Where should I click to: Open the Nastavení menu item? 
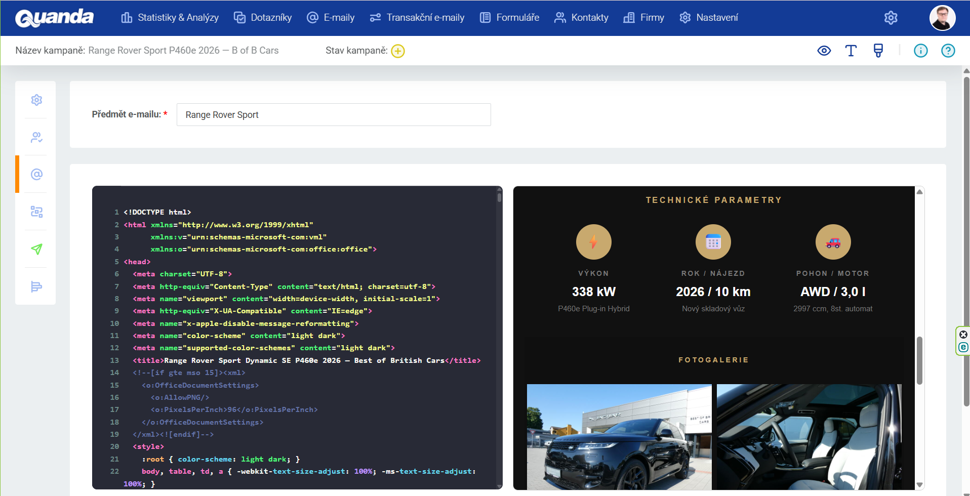coord(708,18)
